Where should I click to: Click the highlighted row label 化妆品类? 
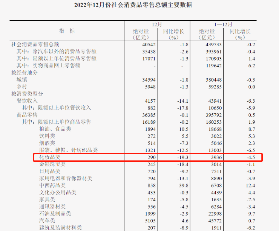[50, 157]
